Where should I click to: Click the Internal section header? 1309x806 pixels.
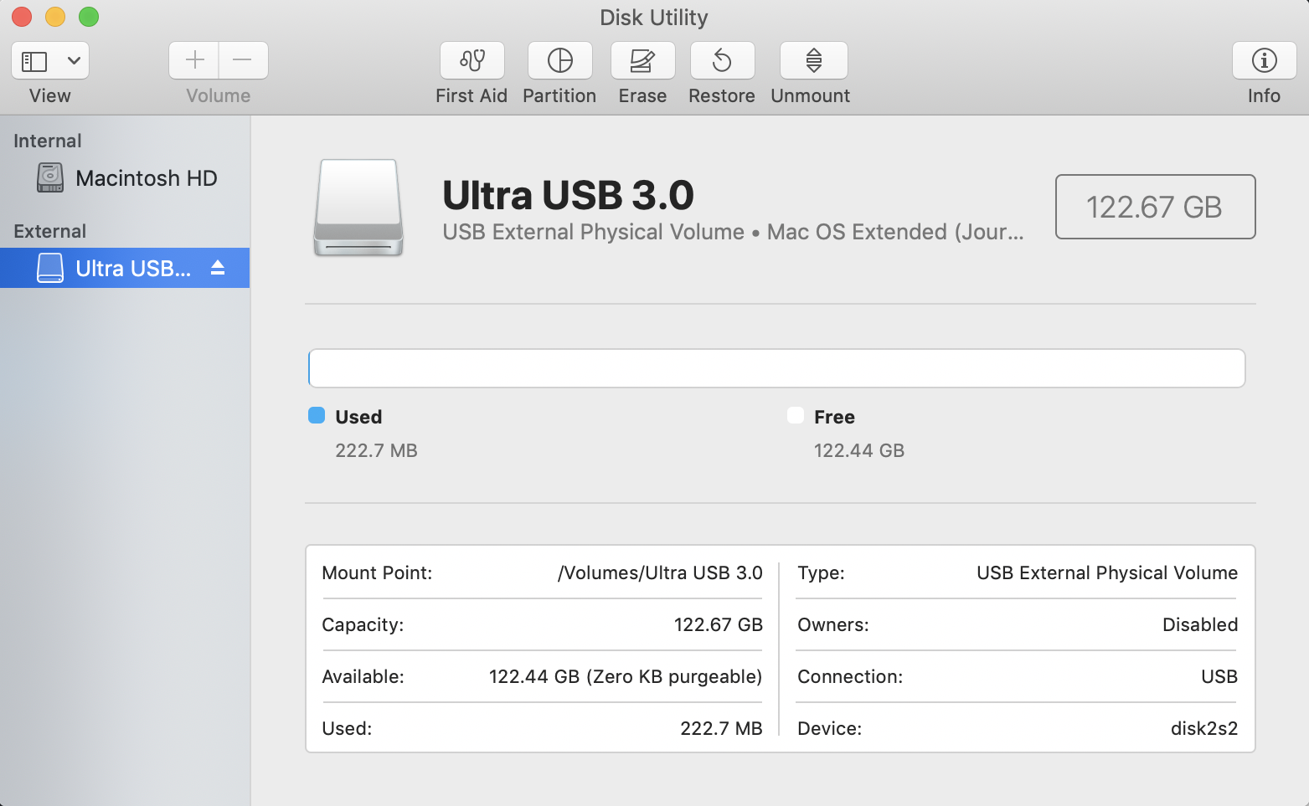[x=48, y=141]
